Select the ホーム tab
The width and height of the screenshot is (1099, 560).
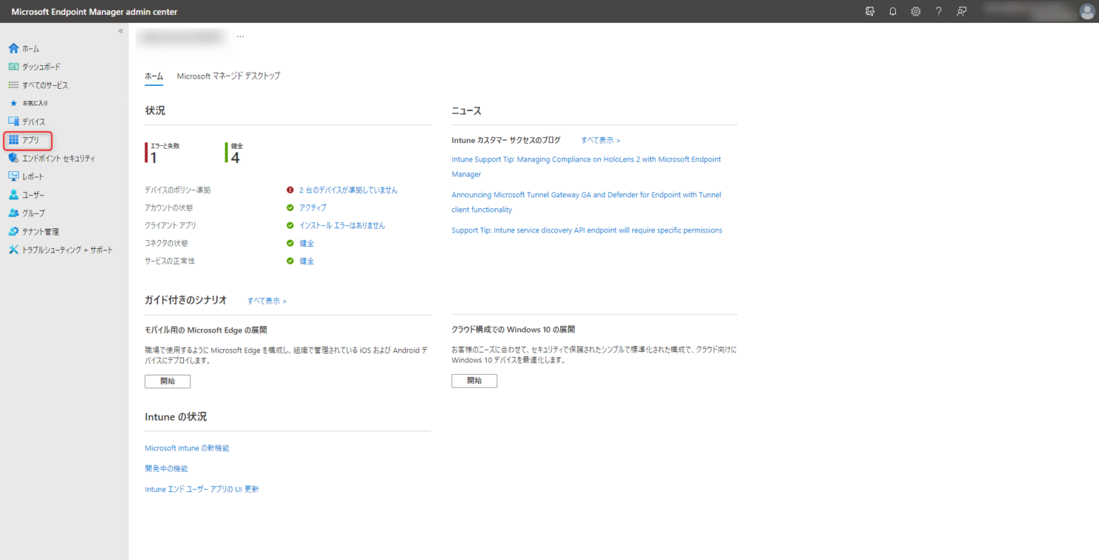(153, 76)
